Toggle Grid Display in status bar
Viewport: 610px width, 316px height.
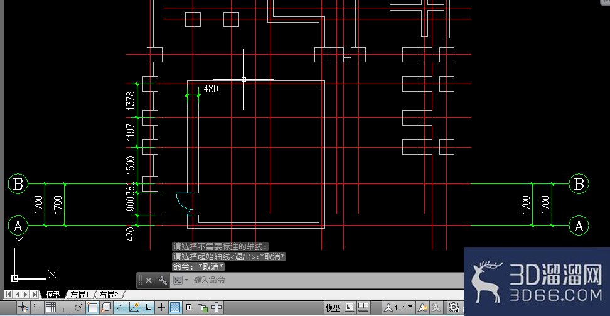(51, 307)
